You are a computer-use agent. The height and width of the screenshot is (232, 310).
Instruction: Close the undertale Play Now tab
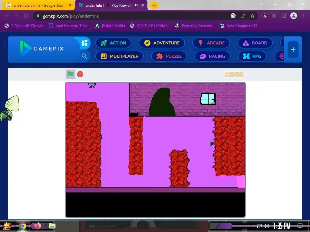pos(143,5)
